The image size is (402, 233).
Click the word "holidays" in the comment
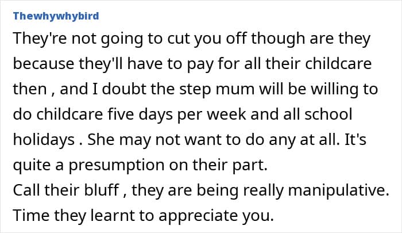point(42,139)
